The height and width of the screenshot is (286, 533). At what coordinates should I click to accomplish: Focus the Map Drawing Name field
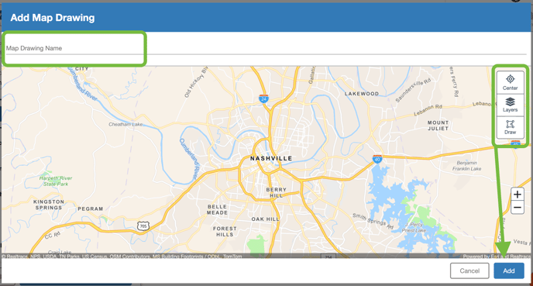tap(266, 48)
